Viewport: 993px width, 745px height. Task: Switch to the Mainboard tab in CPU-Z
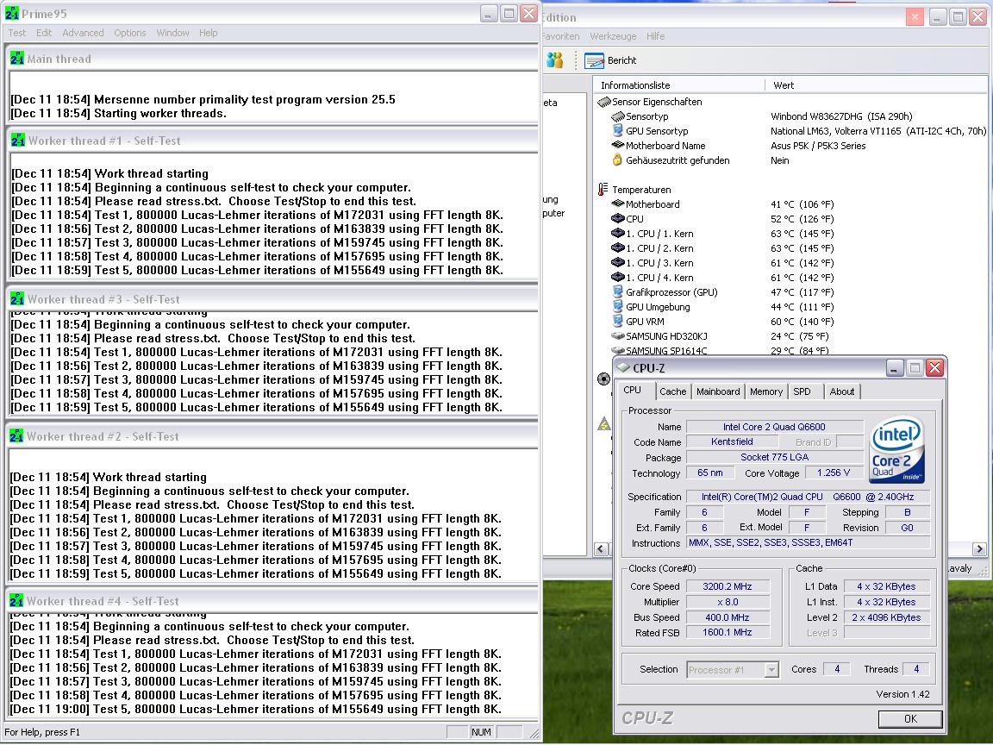click(718, 391)
